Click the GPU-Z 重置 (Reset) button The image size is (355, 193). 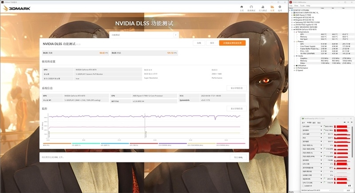349,186
